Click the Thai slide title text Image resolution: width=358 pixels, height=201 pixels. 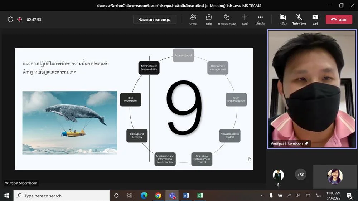[x=66, y=68]
